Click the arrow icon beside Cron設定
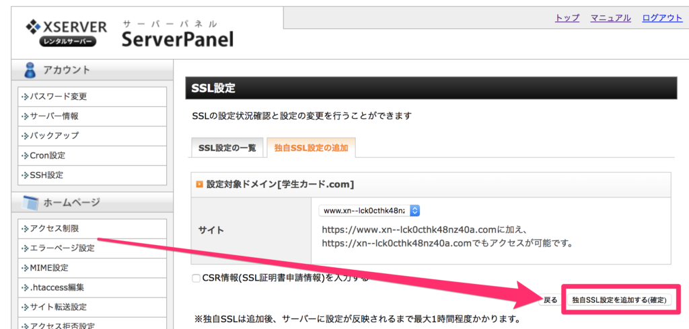This screenshot has height=329, width=689. pyautogui.click(x=25, y=156)
